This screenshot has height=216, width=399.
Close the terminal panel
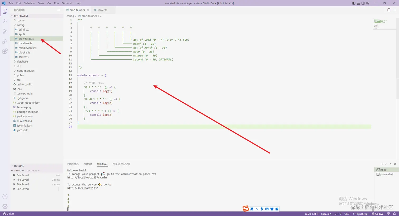pos(395,164)
